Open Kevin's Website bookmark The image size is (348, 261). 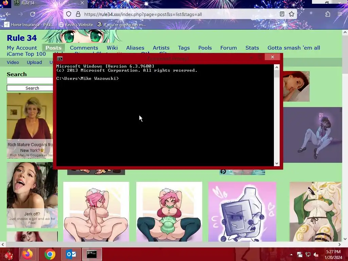click(x=76, y=24)
